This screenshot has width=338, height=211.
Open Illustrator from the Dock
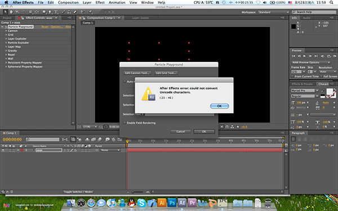click(162, 203)
